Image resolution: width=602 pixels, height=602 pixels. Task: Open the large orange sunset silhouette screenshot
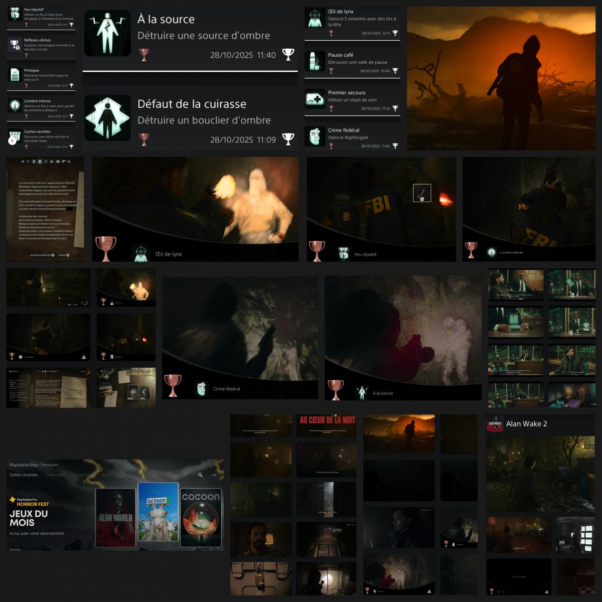coord(501,78)
